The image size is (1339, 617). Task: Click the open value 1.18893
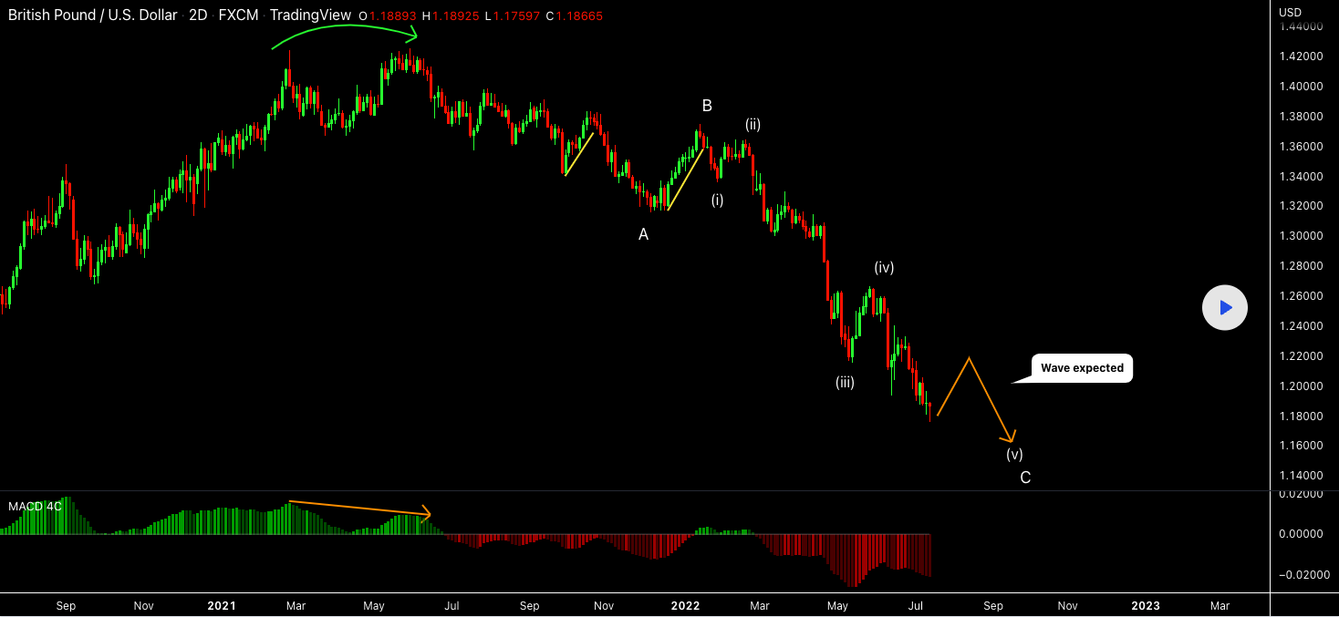pos(393,16)
